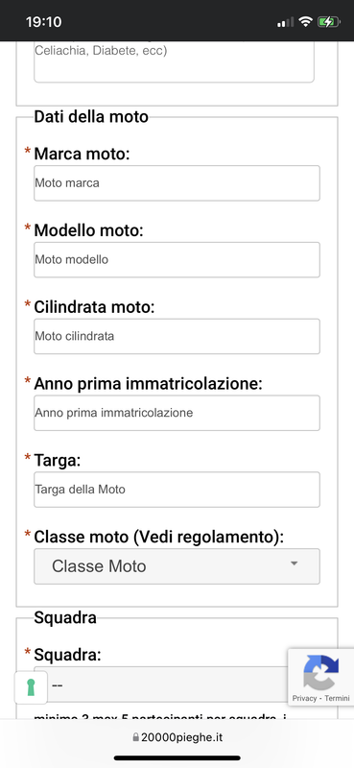Click the Celiachia, Diabete text area
Screen dimensions: 354x768
174,61
